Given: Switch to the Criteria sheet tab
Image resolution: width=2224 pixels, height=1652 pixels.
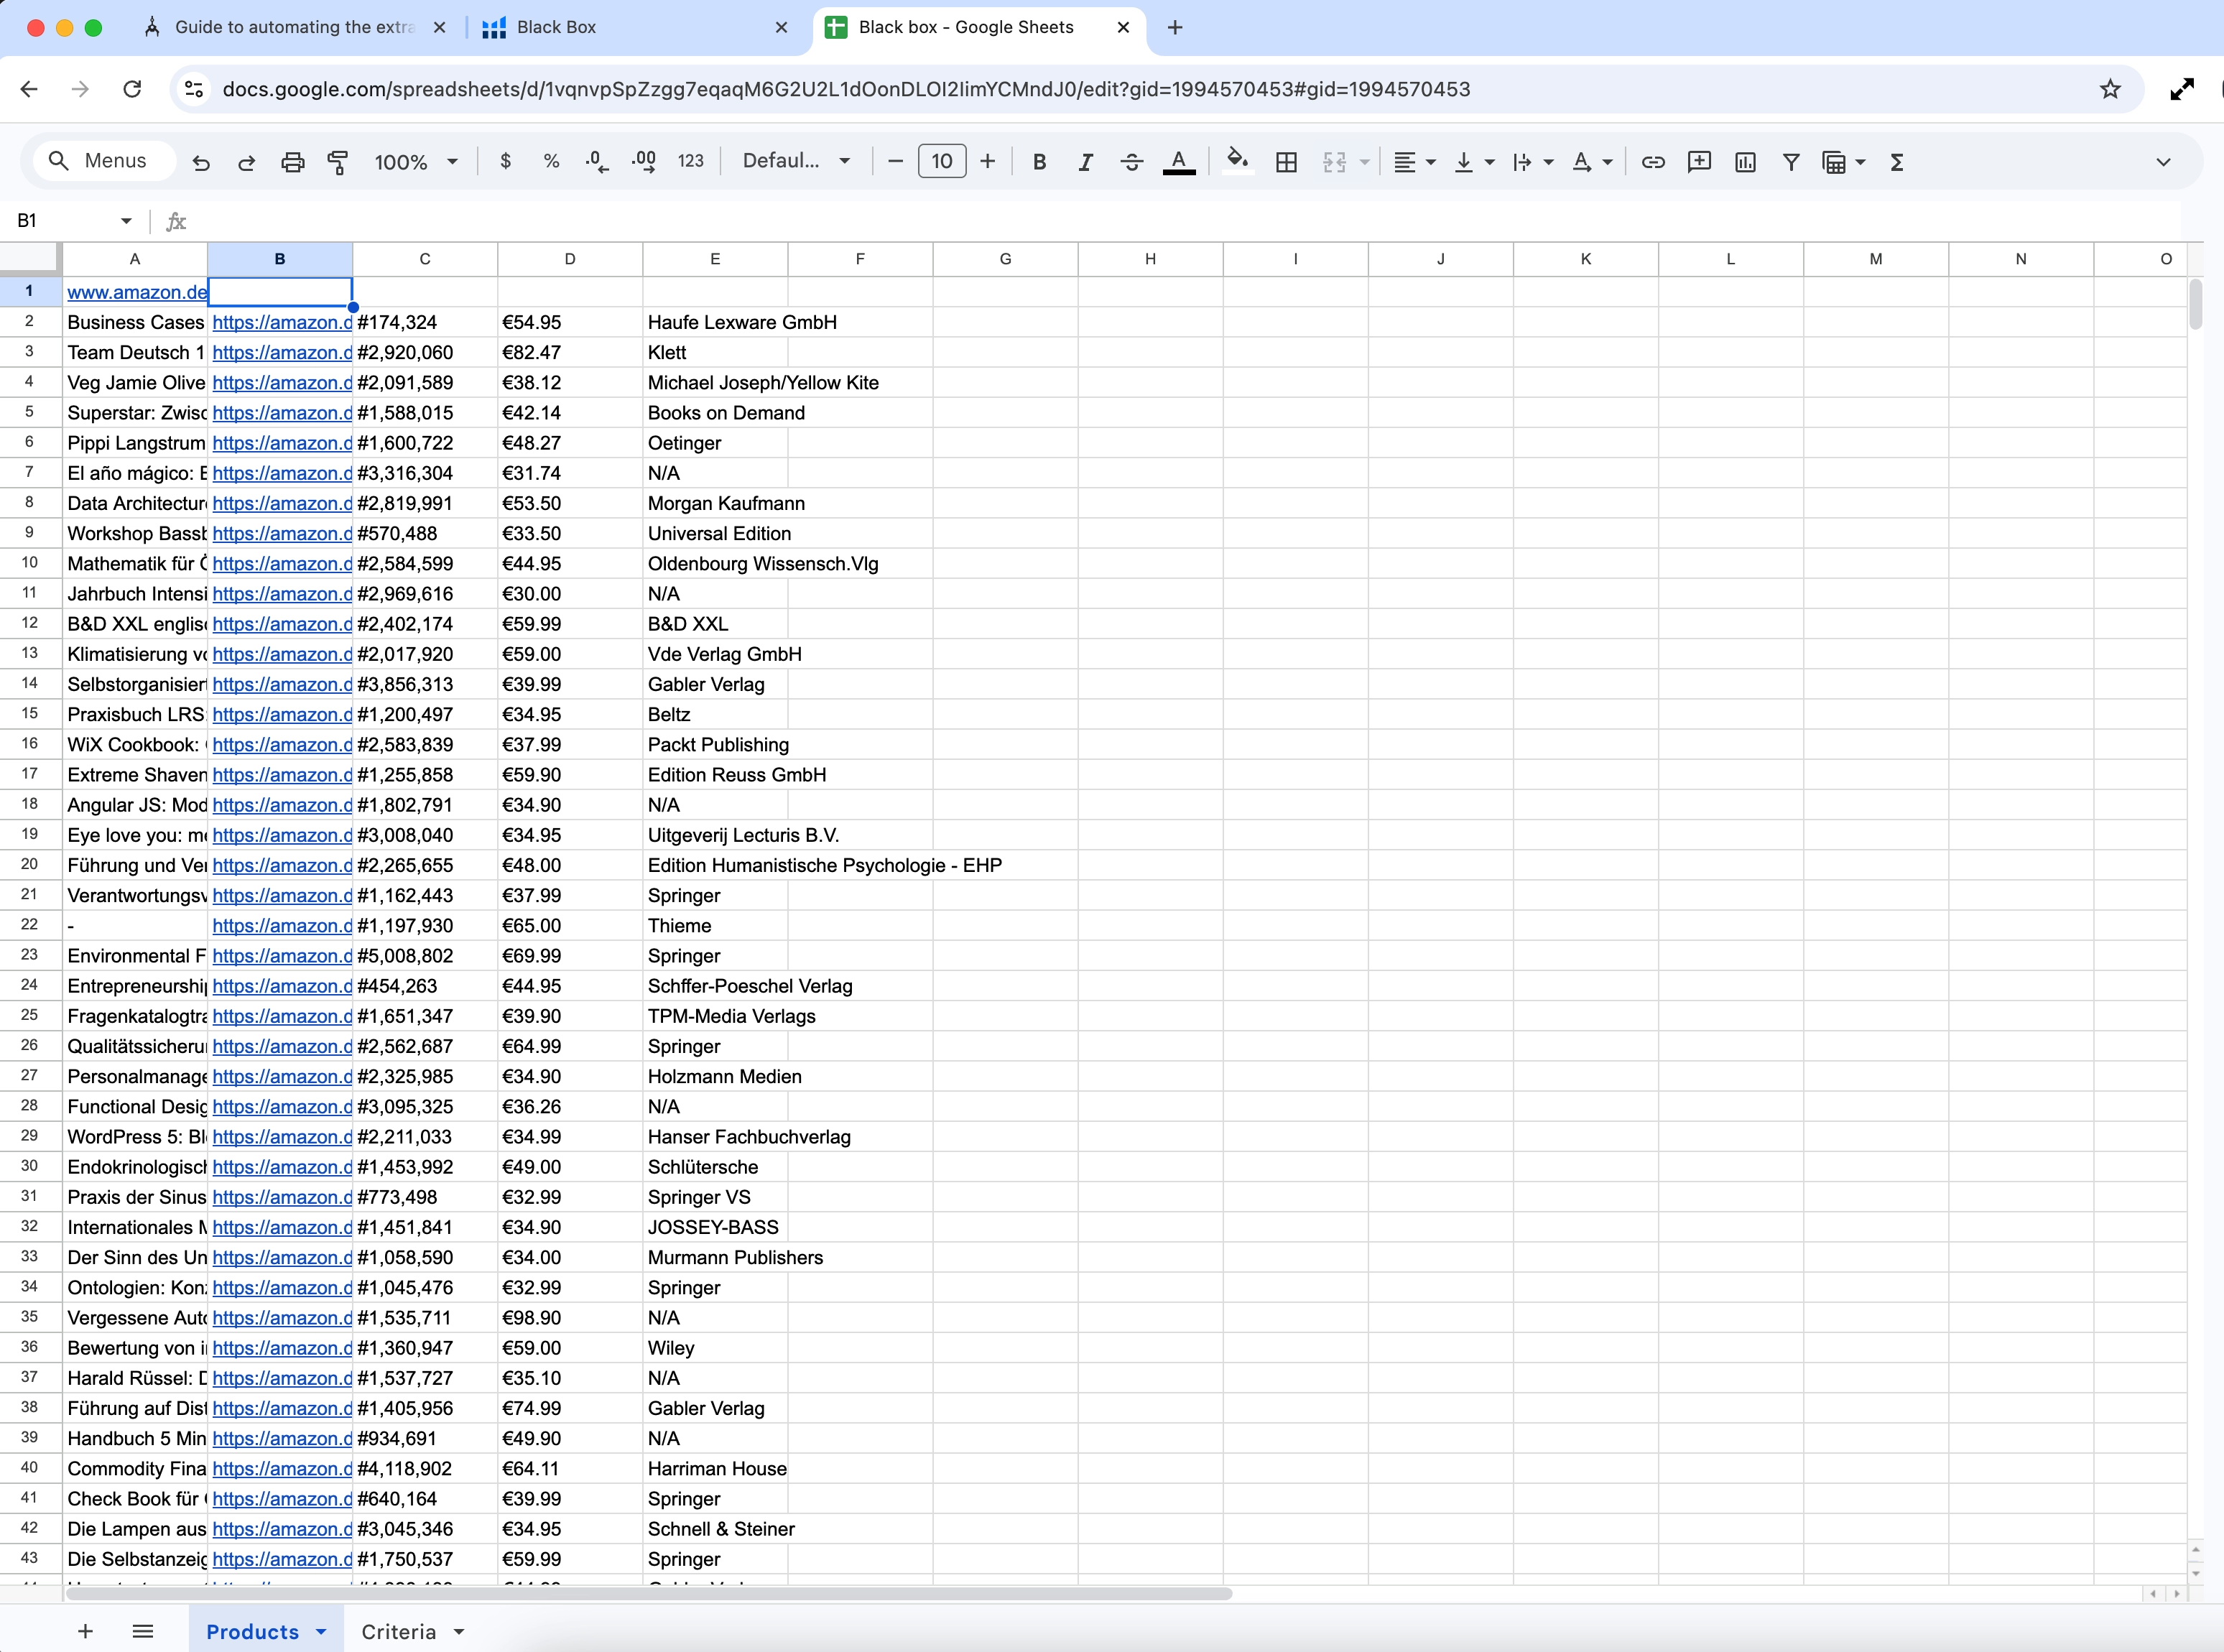Looking at the screenshot, I should pos(398,1631).
